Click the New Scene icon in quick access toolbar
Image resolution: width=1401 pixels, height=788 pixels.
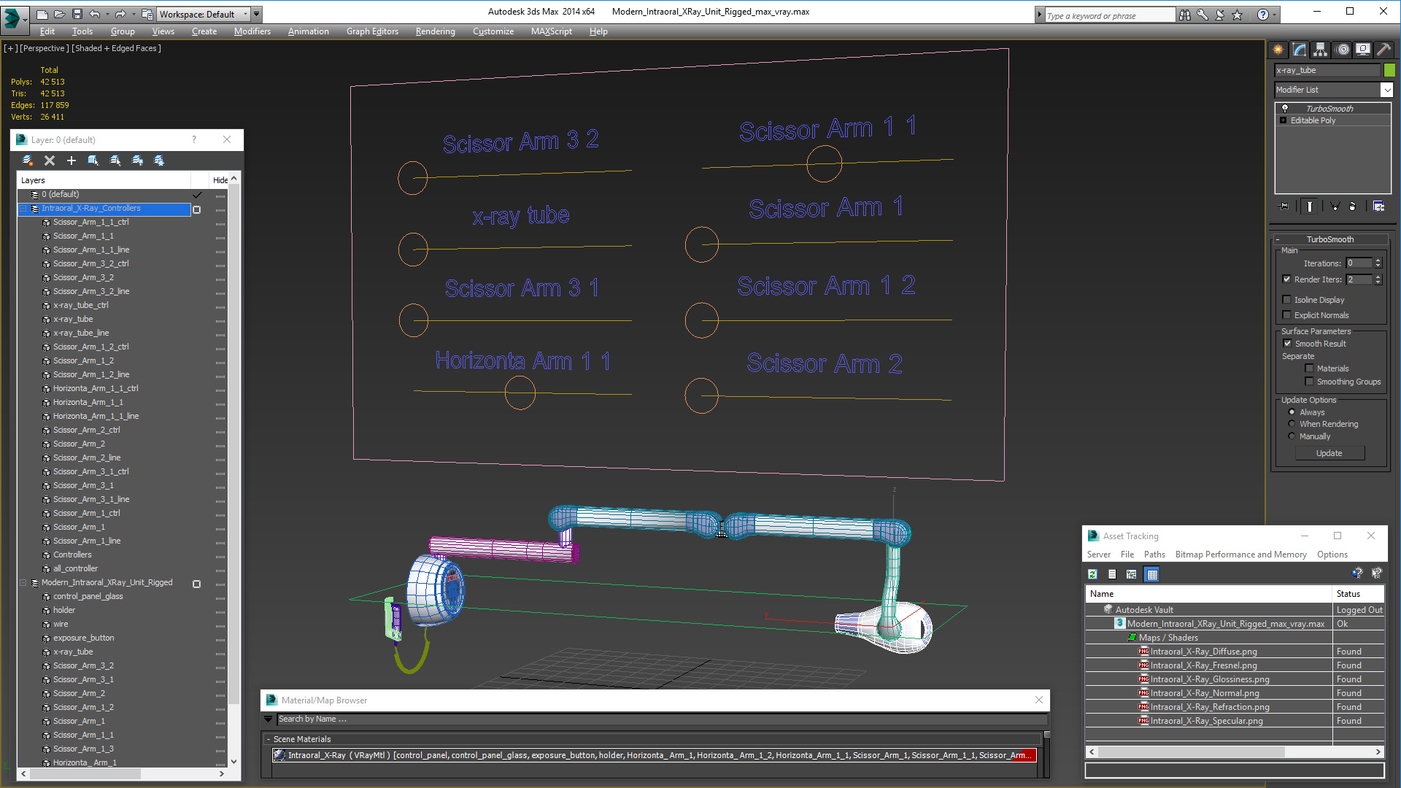point(42,14)
